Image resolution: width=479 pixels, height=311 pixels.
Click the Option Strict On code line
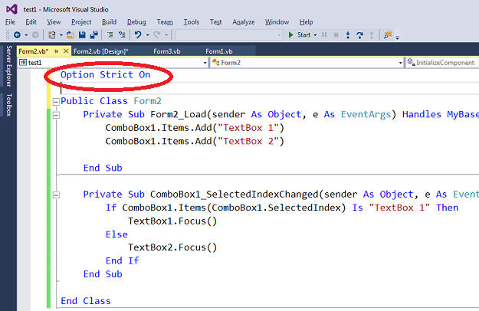click(107, 75)
